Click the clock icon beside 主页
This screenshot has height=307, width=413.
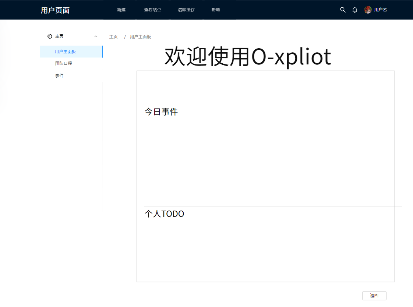[x=50, y=36]
